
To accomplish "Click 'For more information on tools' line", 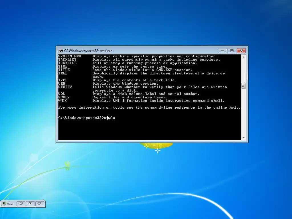I will 149,108.
